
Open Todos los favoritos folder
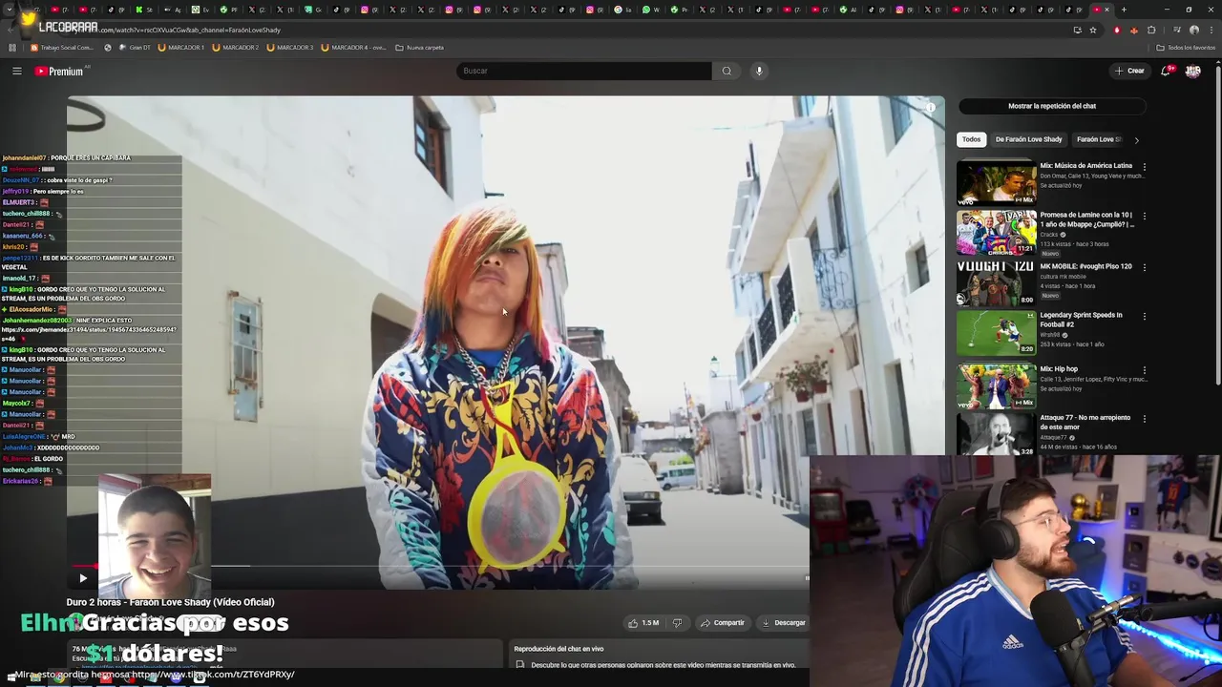1186,47
